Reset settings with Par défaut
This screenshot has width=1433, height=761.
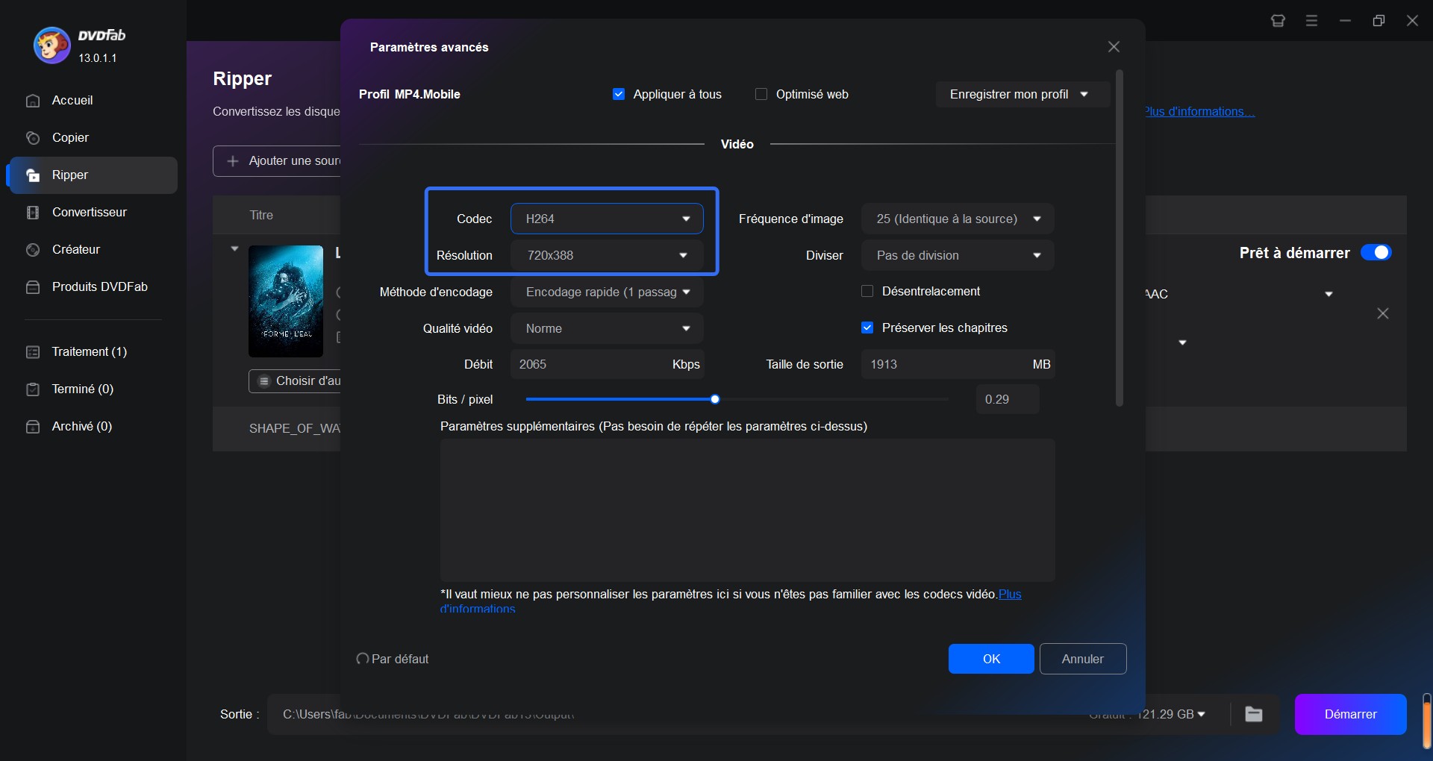(x=393, y=659)
